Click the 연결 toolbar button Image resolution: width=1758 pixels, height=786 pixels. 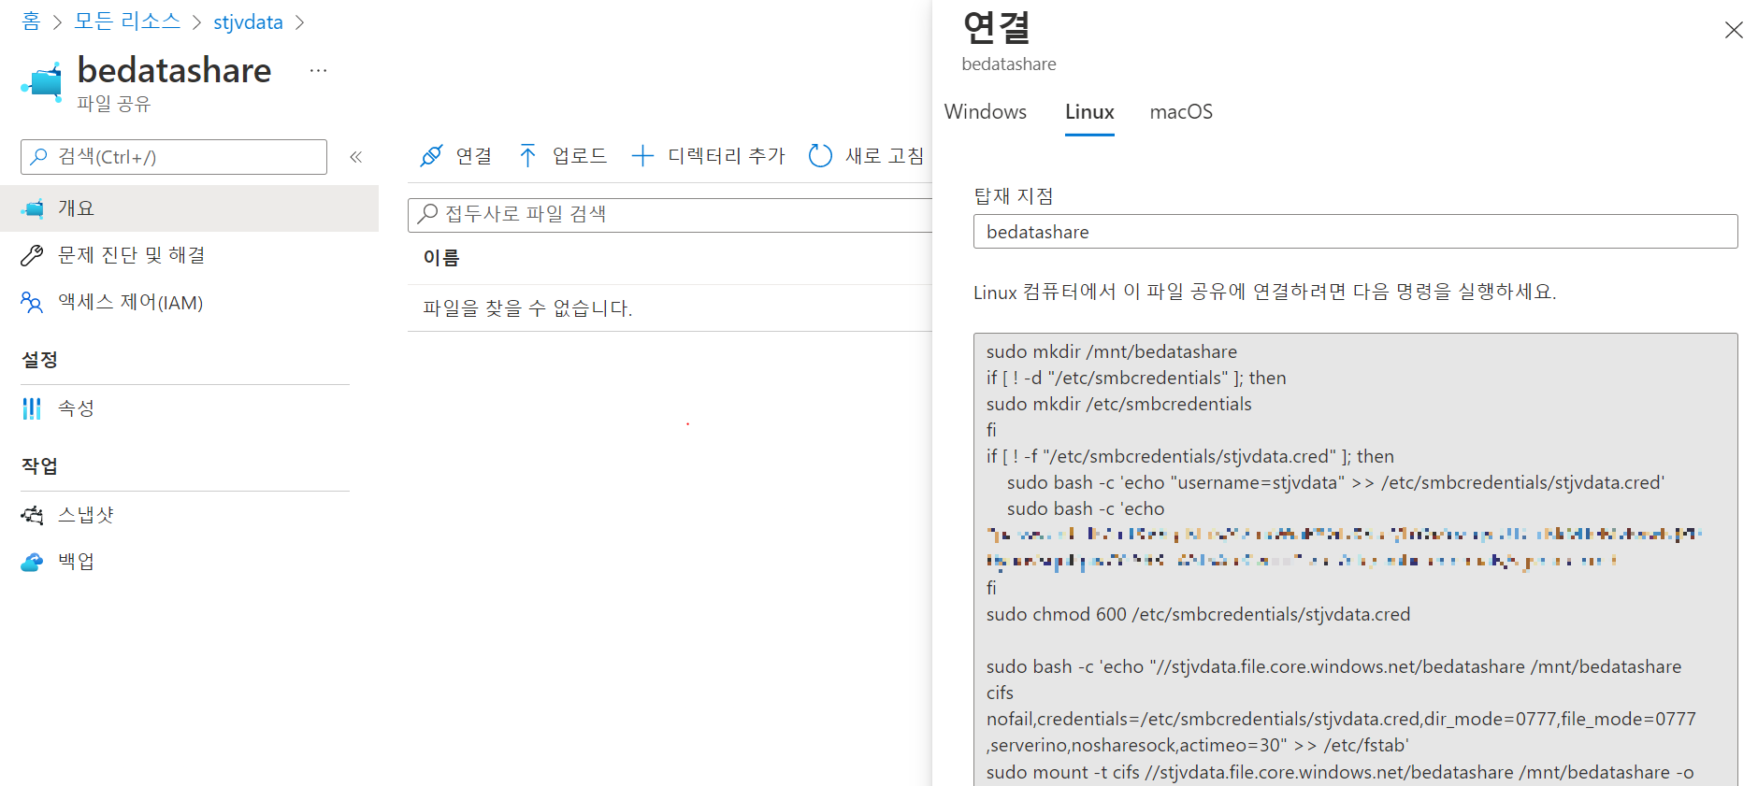456,156
